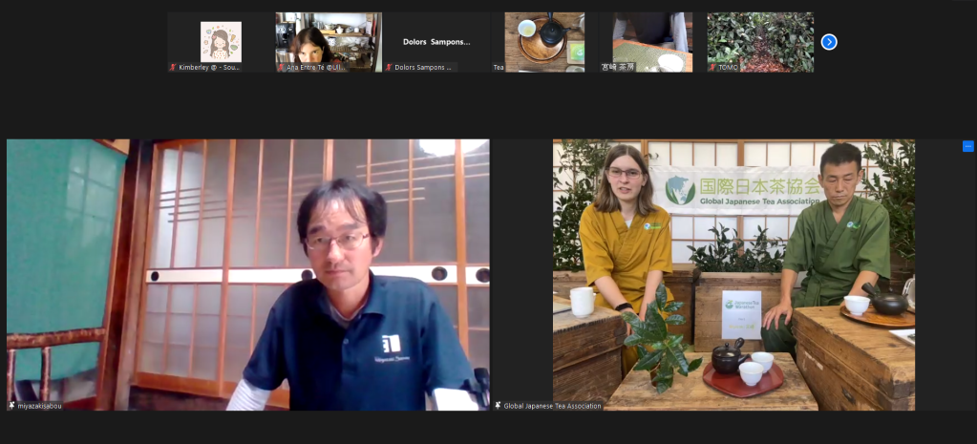Click the Global Japanese Tea Association name label
977x444 pixels.
pos(553,406)
